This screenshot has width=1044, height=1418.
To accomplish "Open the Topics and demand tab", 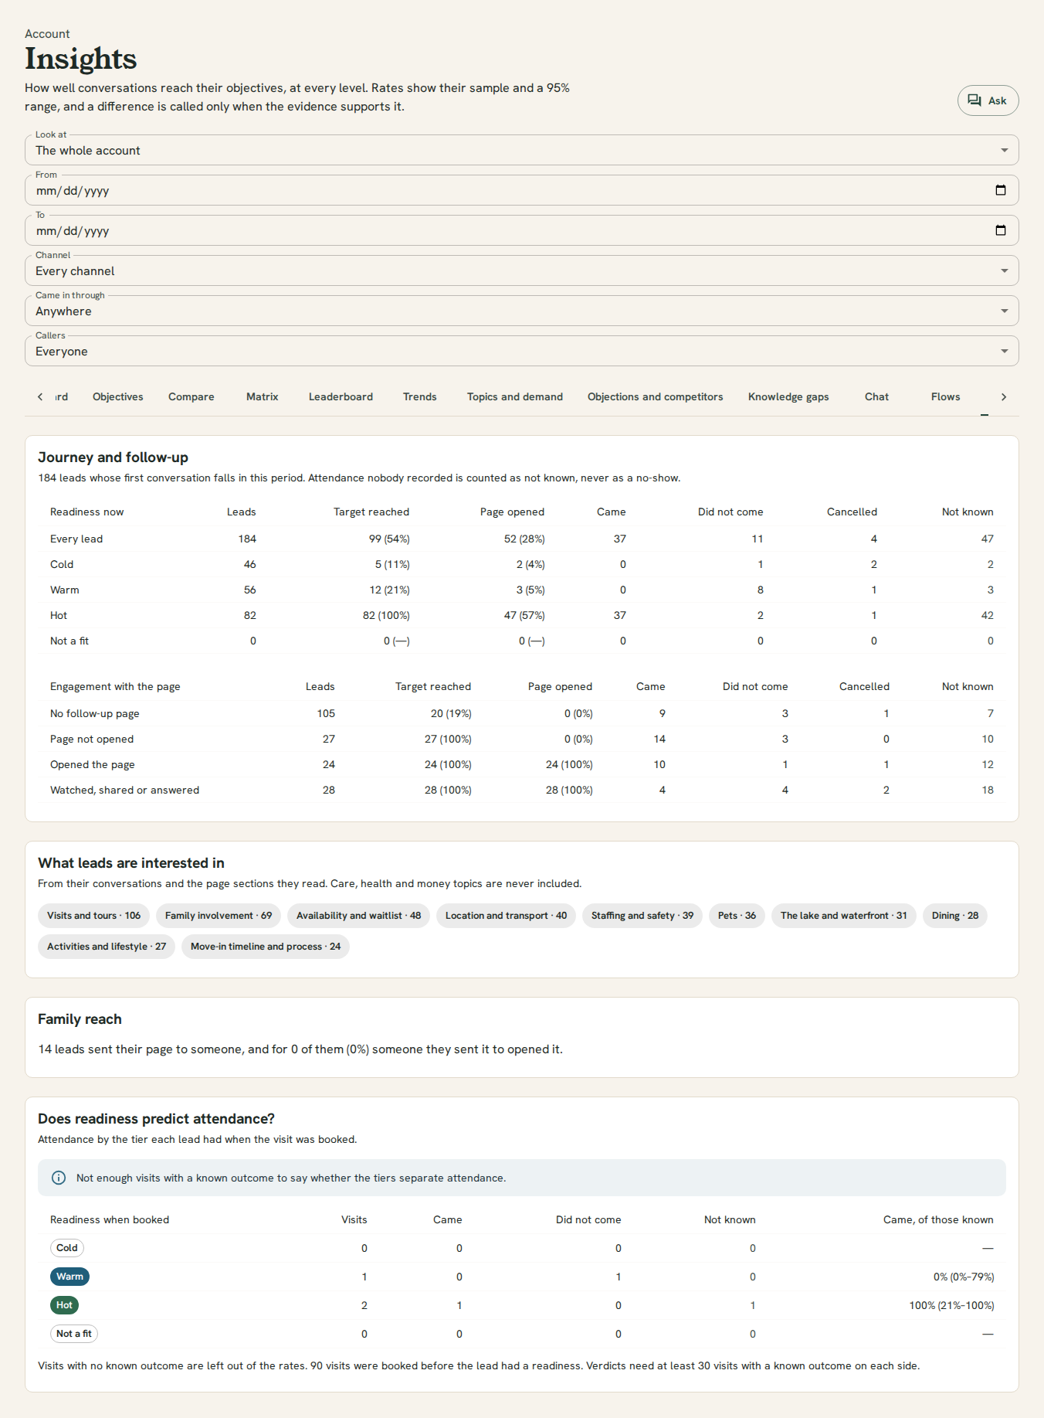I will click(x=515, y=396).
